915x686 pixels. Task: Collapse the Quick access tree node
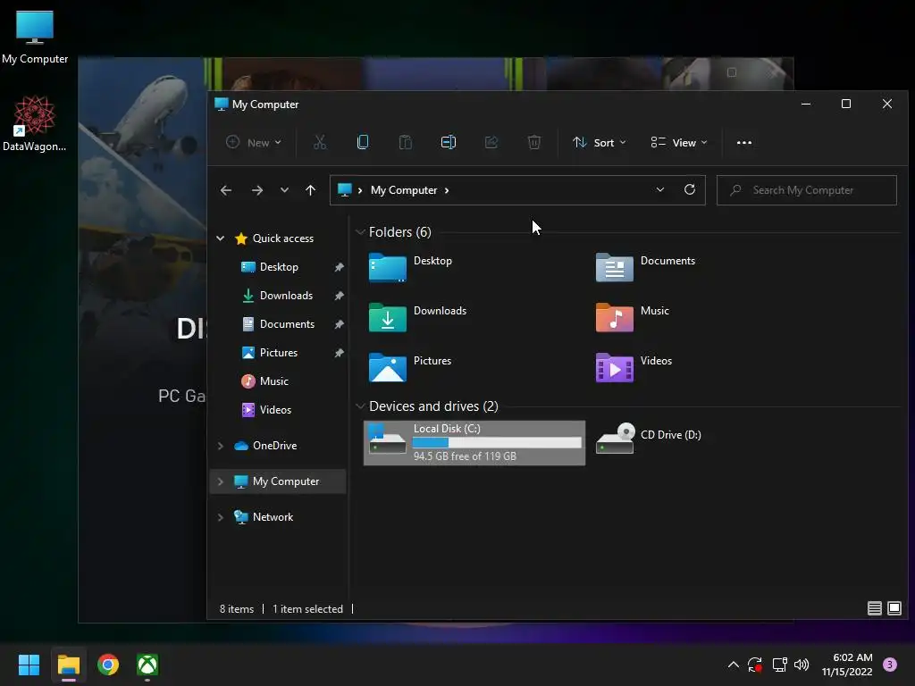pos(221,238)
